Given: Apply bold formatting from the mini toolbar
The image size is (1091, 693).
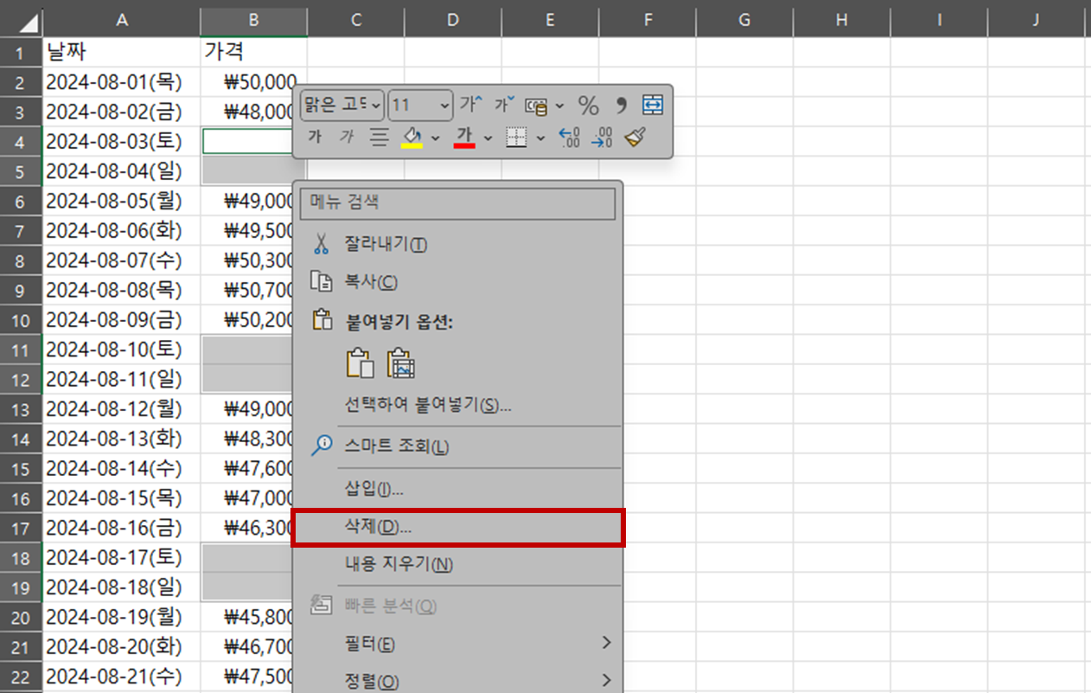Looking at the screenshot, I should tap(315, 138).
